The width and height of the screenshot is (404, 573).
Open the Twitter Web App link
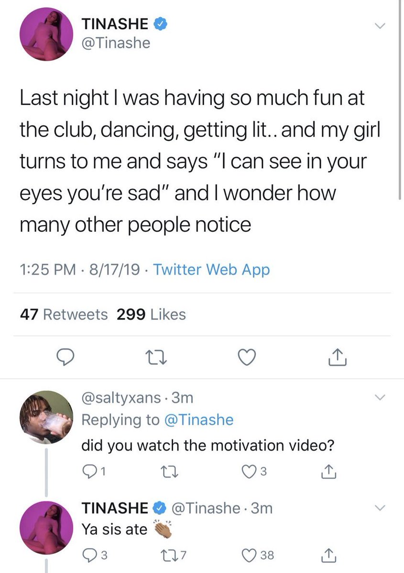point(212,270)
